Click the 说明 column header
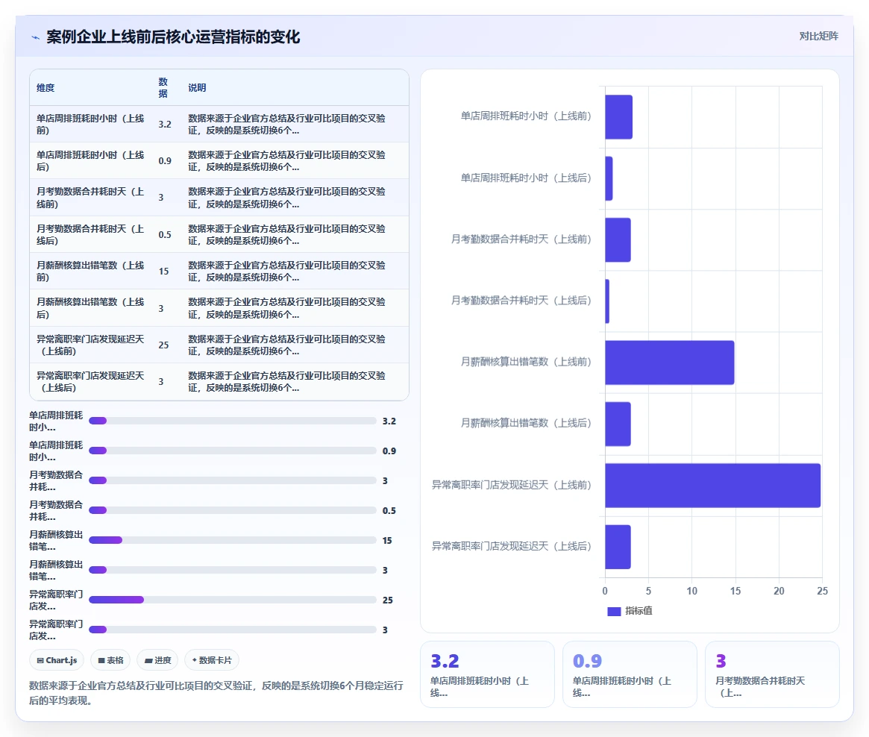The width and height of the screenshot is (869, 737). [197, 87]
